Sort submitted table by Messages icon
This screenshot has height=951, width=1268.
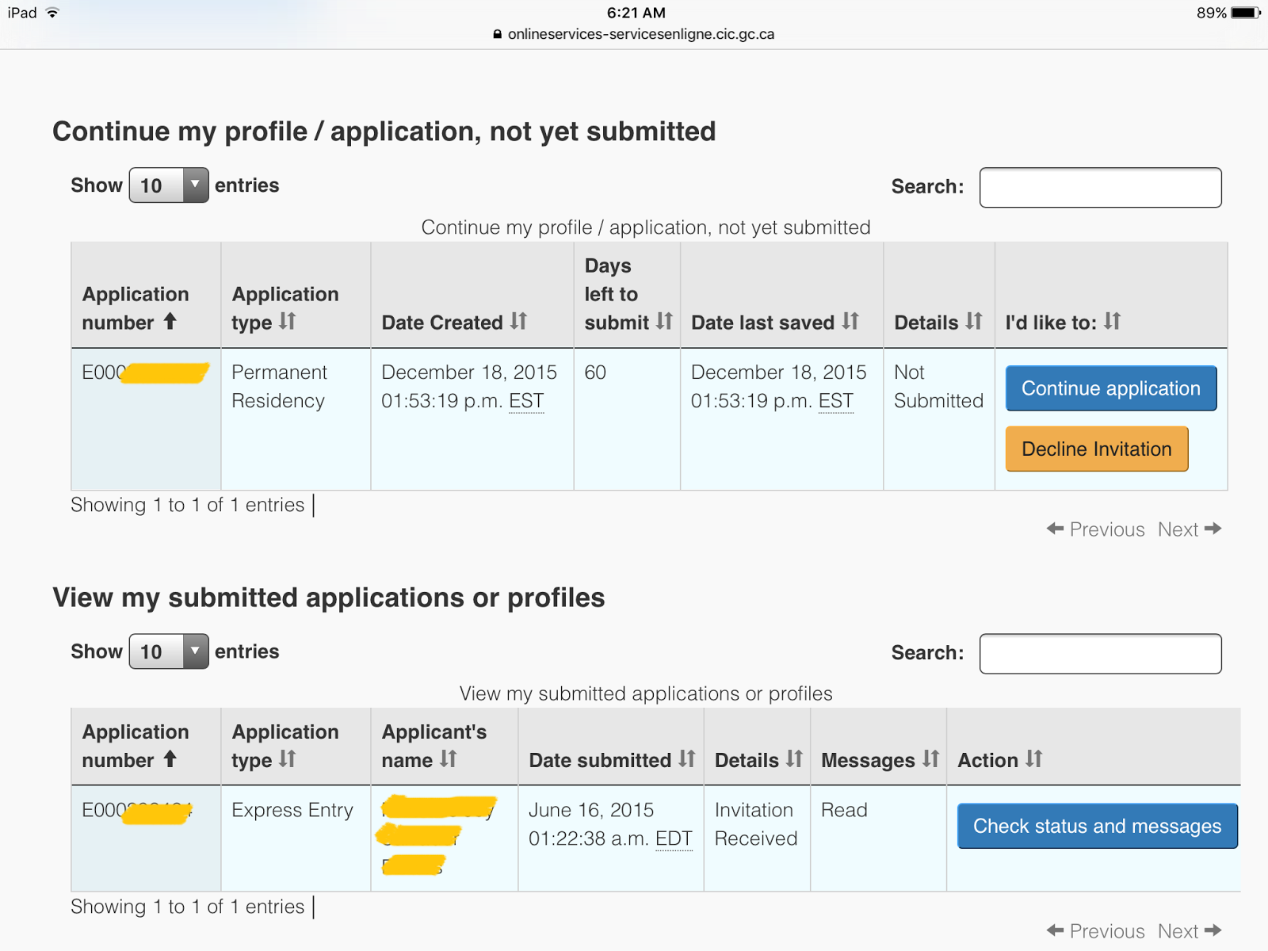(931, 759)
